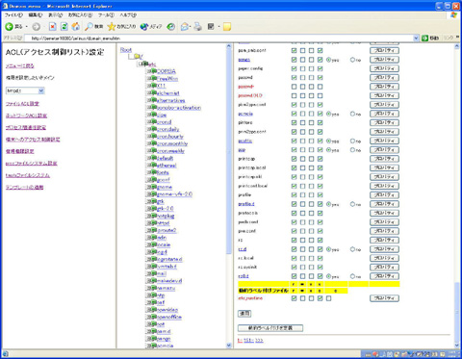Open Favorites star toolbar icon
The width and height of the screenshot is (462, 359).
pyautogui.click(x=112, y=27)
